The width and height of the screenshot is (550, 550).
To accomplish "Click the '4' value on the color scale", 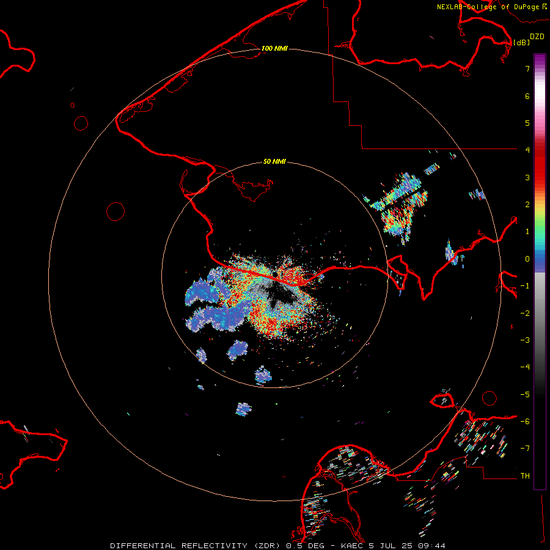I will (527, 150).
